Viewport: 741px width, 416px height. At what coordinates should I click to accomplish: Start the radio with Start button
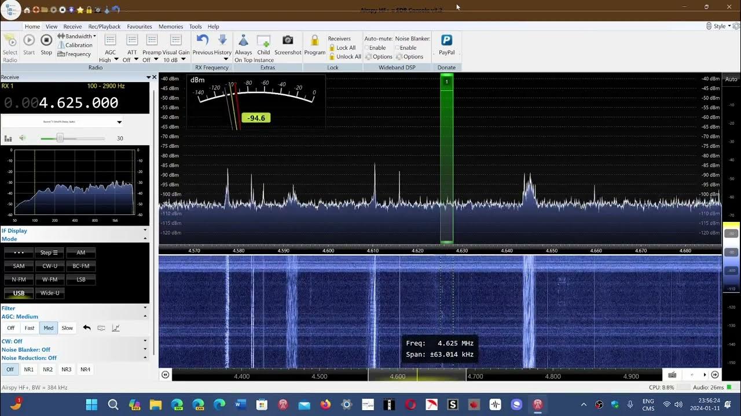pyautogui.click(x=29, y=40)
